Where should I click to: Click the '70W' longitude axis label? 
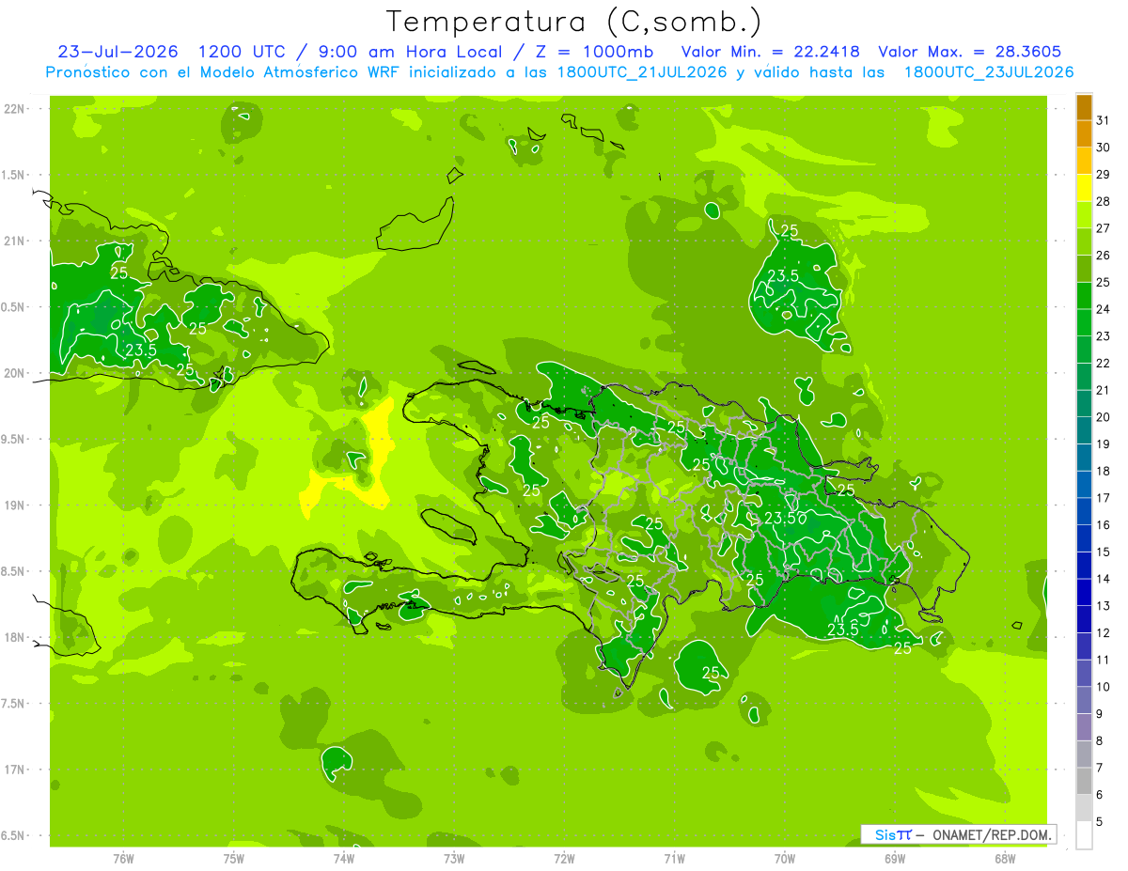[x=785, y=858]
